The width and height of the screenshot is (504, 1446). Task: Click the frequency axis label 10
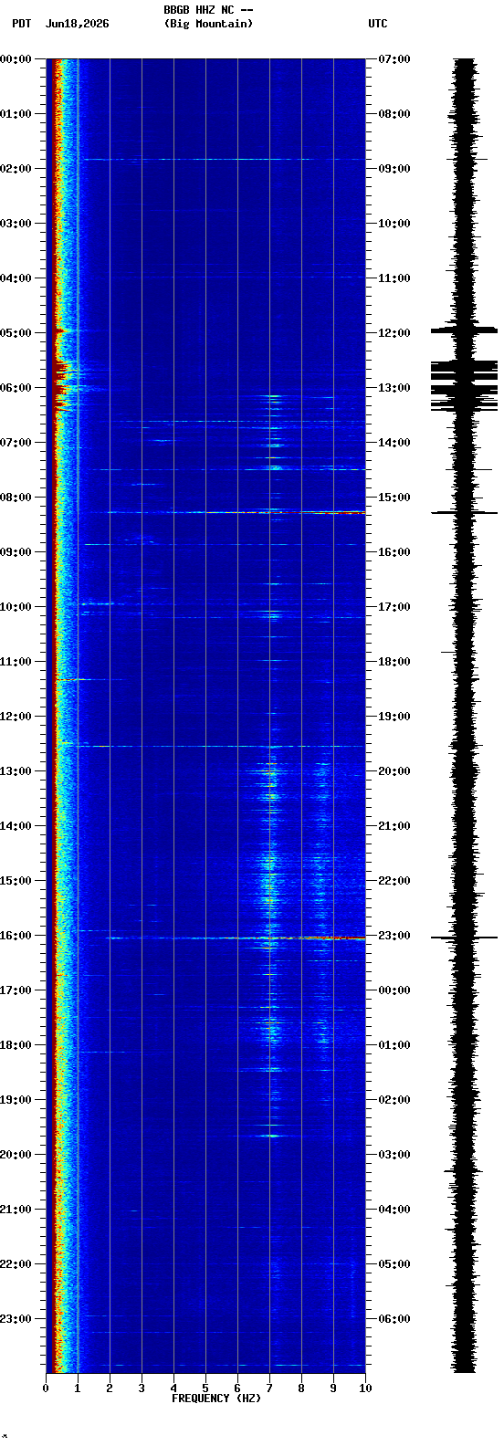click(365, 1388)
